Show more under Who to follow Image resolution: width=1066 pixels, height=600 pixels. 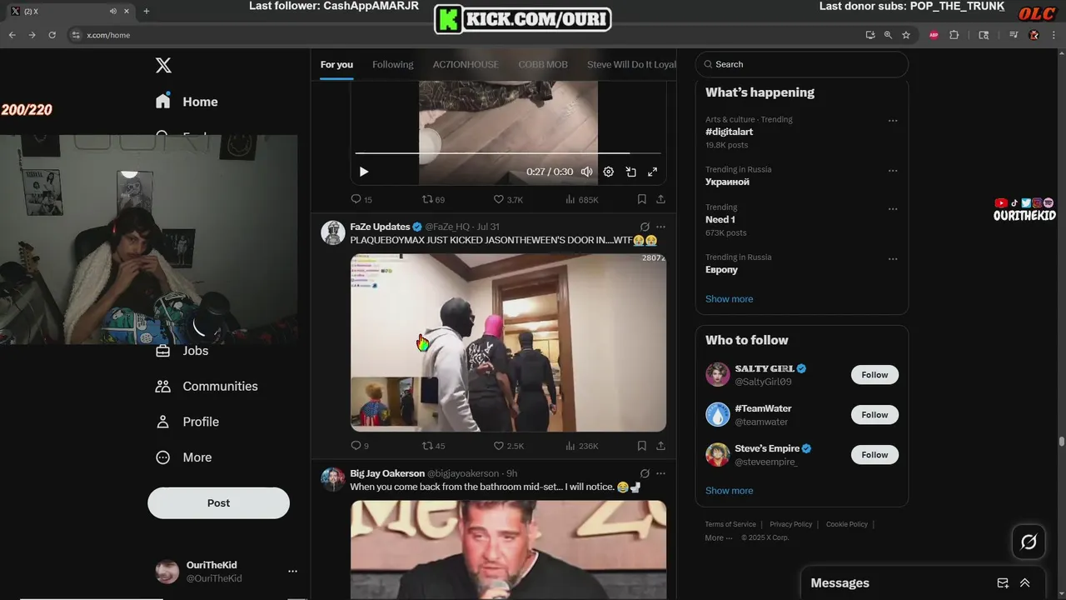(729, 491)
